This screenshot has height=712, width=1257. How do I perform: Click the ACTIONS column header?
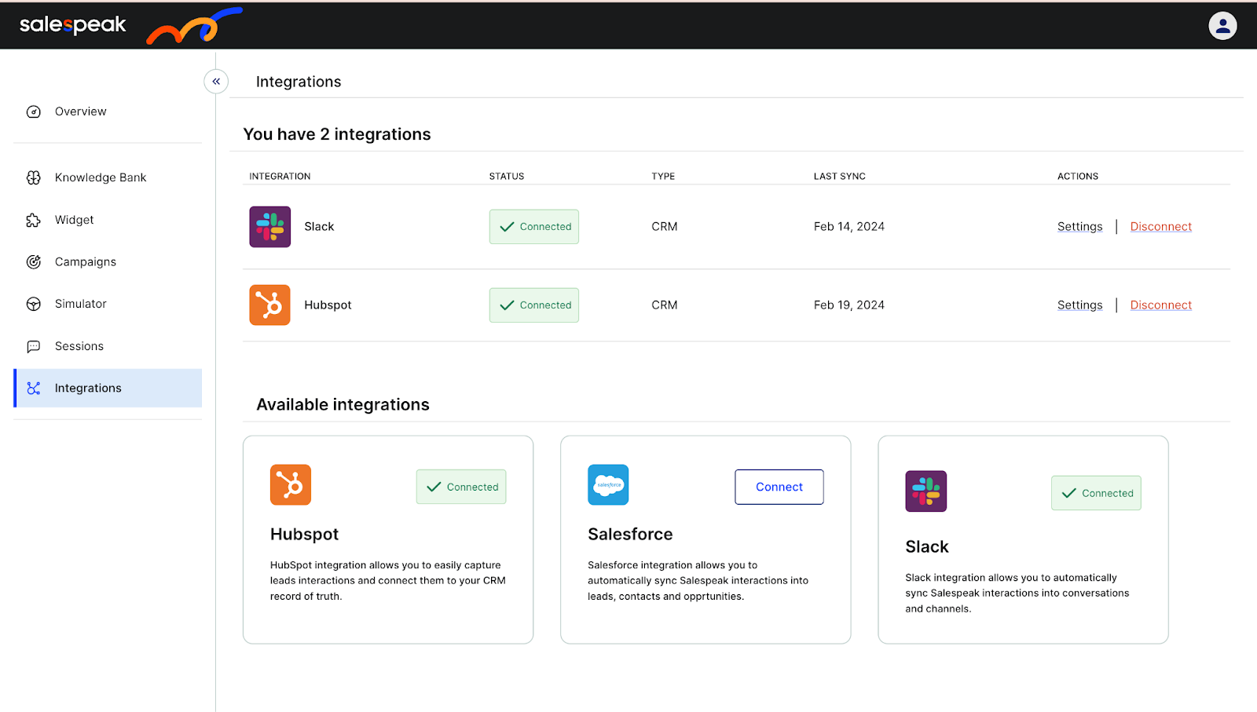coord(1077,176)
